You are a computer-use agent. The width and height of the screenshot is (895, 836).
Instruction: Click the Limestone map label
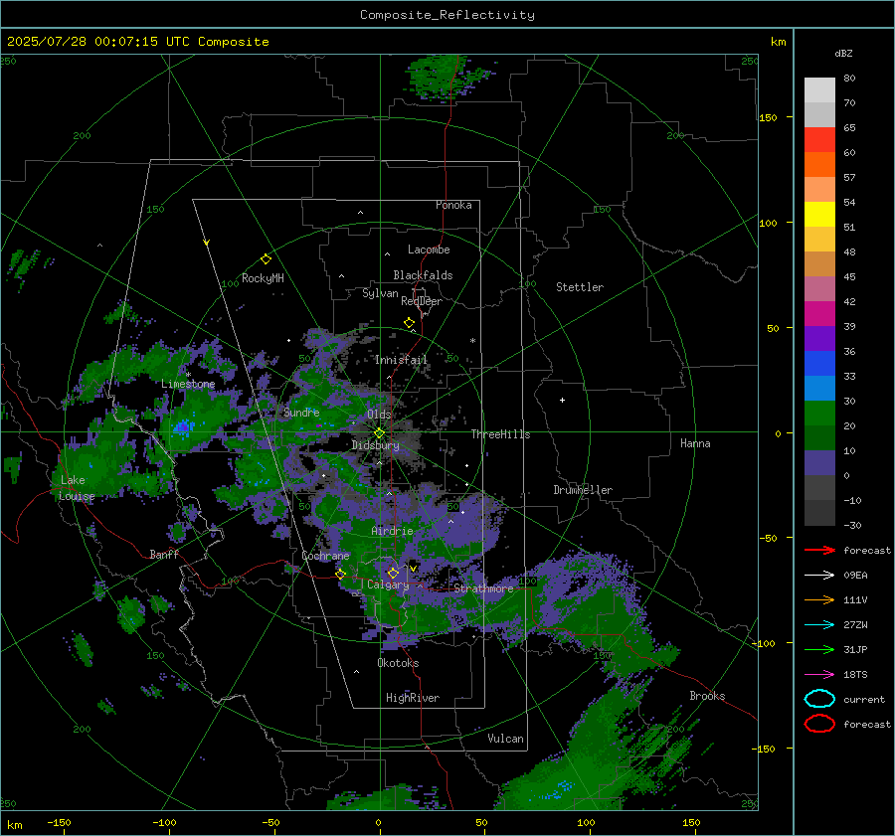pos(188,384)
